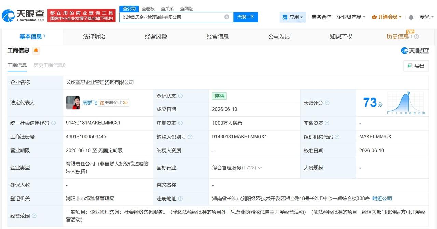Click the 天眼一下 search button
The width and height of the screenshot is (437, 229).
click(246, 17)
